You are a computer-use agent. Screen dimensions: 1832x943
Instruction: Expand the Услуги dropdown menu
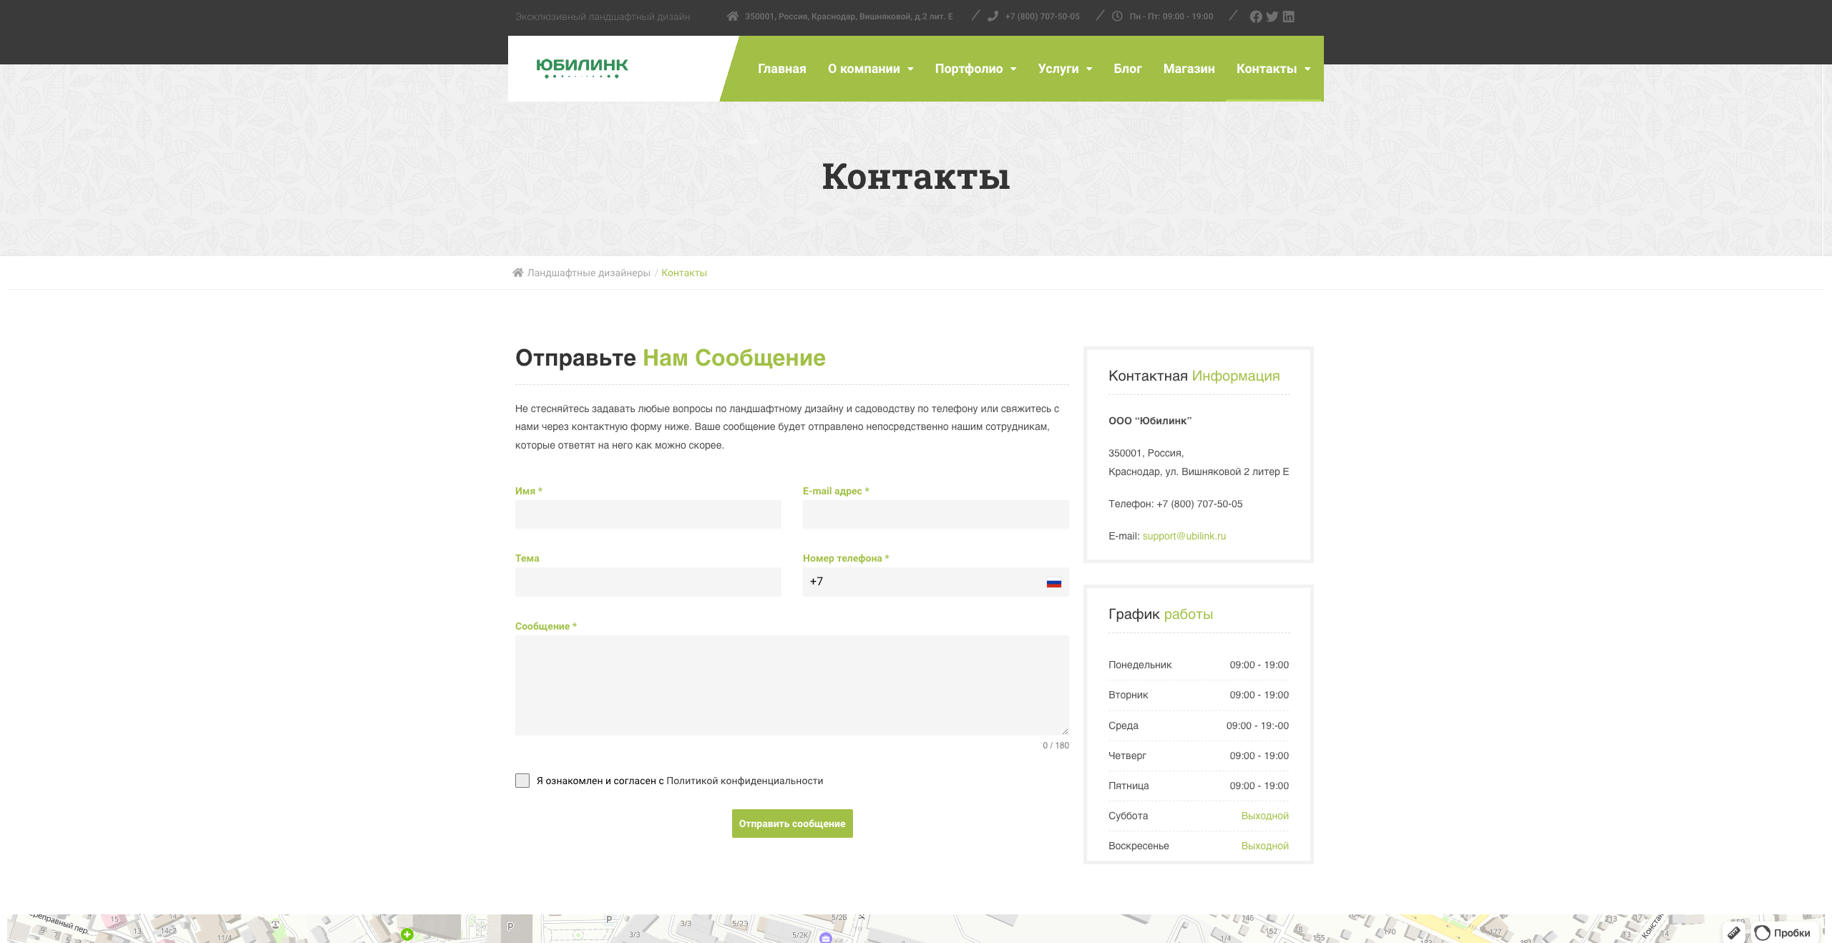(1064, 69)
